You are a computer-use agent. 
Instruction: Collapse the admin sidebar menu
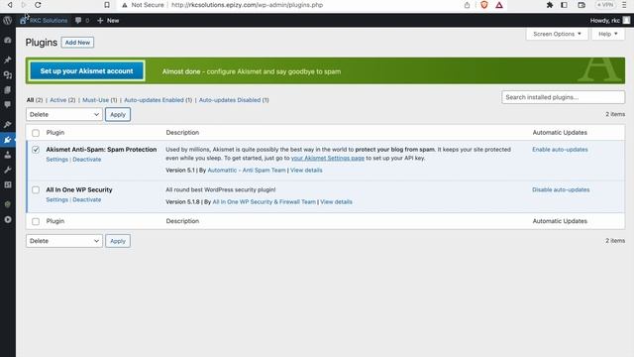tap(8, 220)
